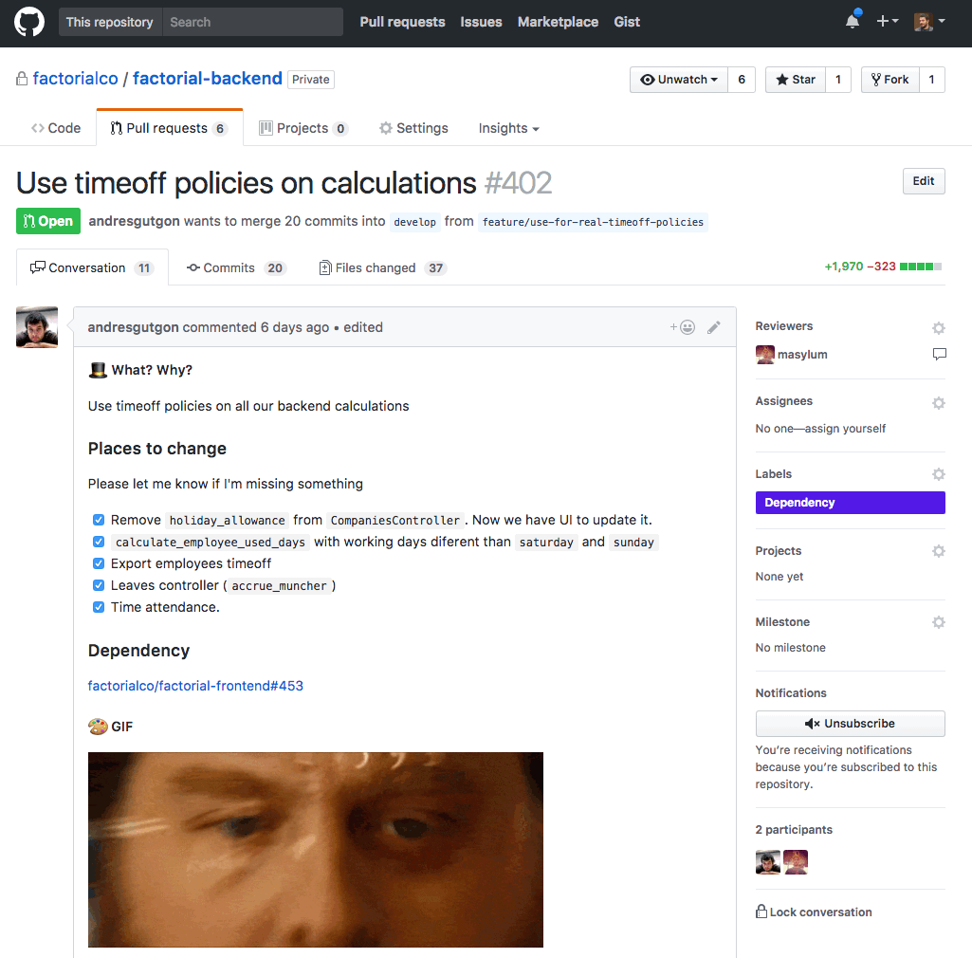The image size is (972, 958).
Task: Open Labels settings gear
Action: point(939,474)
